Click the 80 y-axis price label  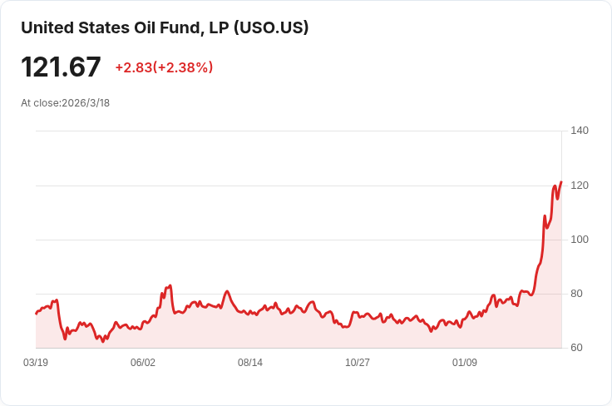(576, 294)
